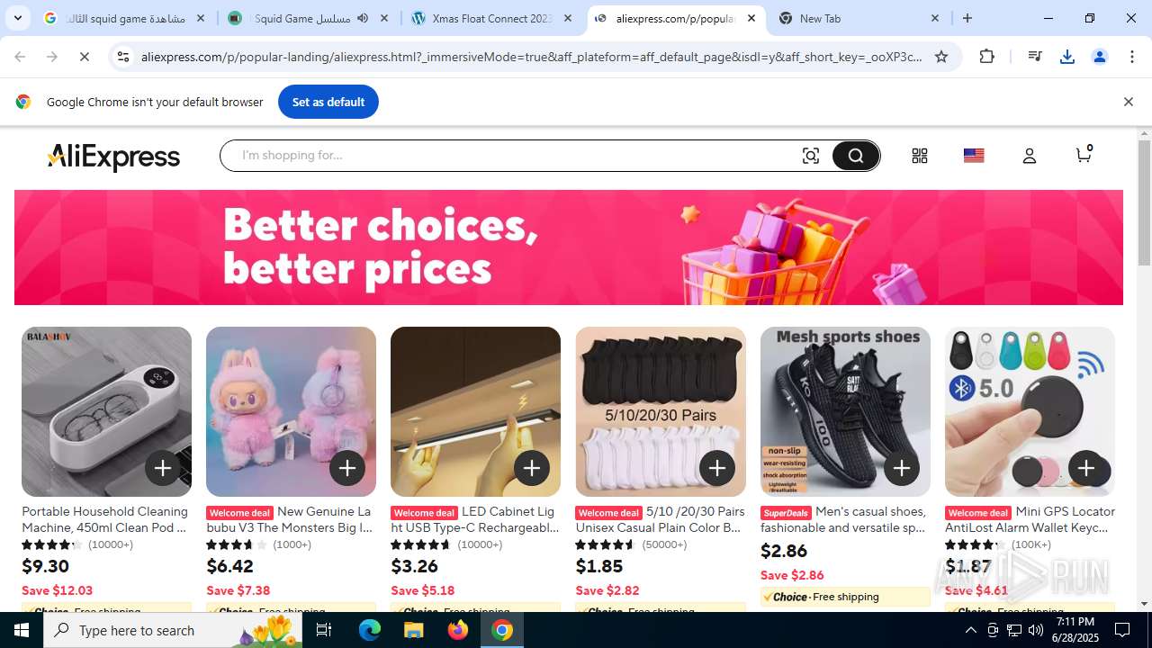Open the Chrome extensions puzzle icon

tap(987, 57)
